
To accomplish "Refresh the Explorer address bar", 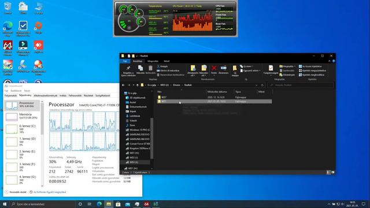I will tap(262, 85).
